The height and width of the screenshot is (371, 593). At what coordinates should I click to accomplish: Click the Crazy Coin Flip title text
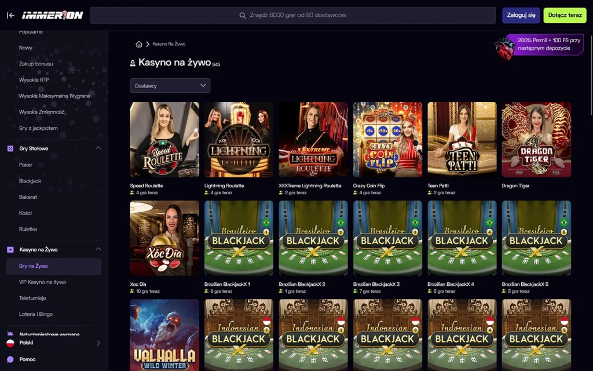pyautogui.click(x=369, y=186)
